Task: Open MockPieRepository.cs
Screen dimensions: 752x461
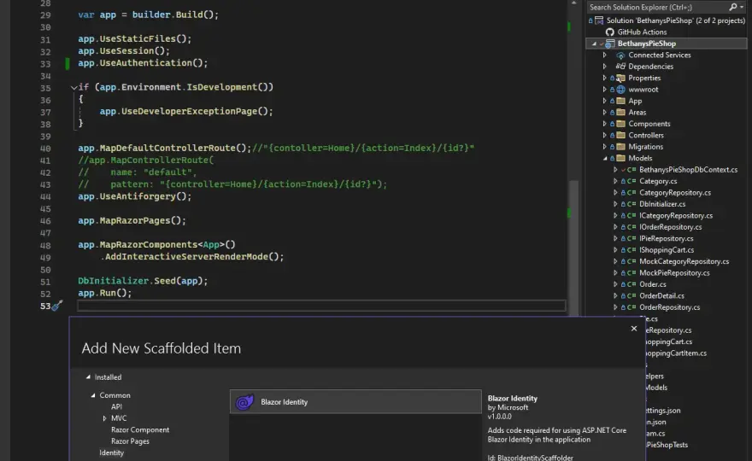Action: (674, 273)
